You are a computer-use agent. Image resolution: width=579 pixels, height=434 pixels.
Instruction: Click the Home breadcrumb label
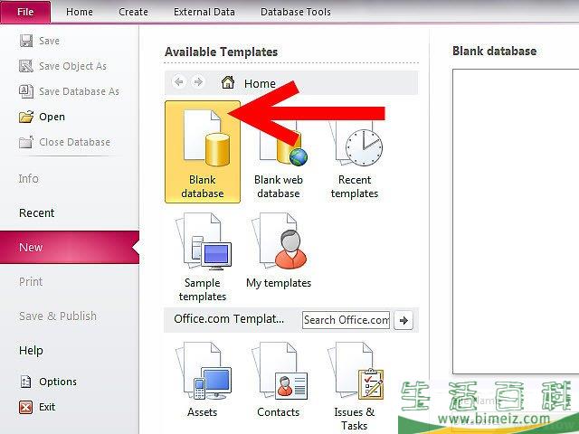(260, 83)
